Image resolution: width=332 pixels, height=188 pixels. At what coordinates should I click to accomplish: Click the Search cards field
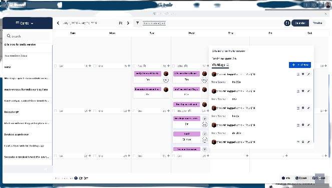click(x=28, y=36)
